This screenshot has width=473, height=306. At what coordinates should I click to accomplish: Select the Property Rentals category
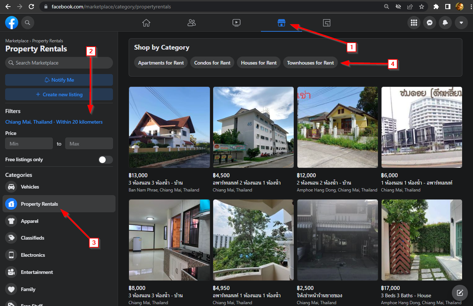click(59, 204)
